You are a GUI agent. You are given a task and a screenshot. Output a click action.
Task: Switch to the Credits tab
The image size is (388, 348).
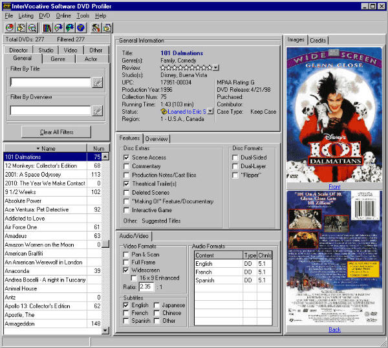coord(318,40)
